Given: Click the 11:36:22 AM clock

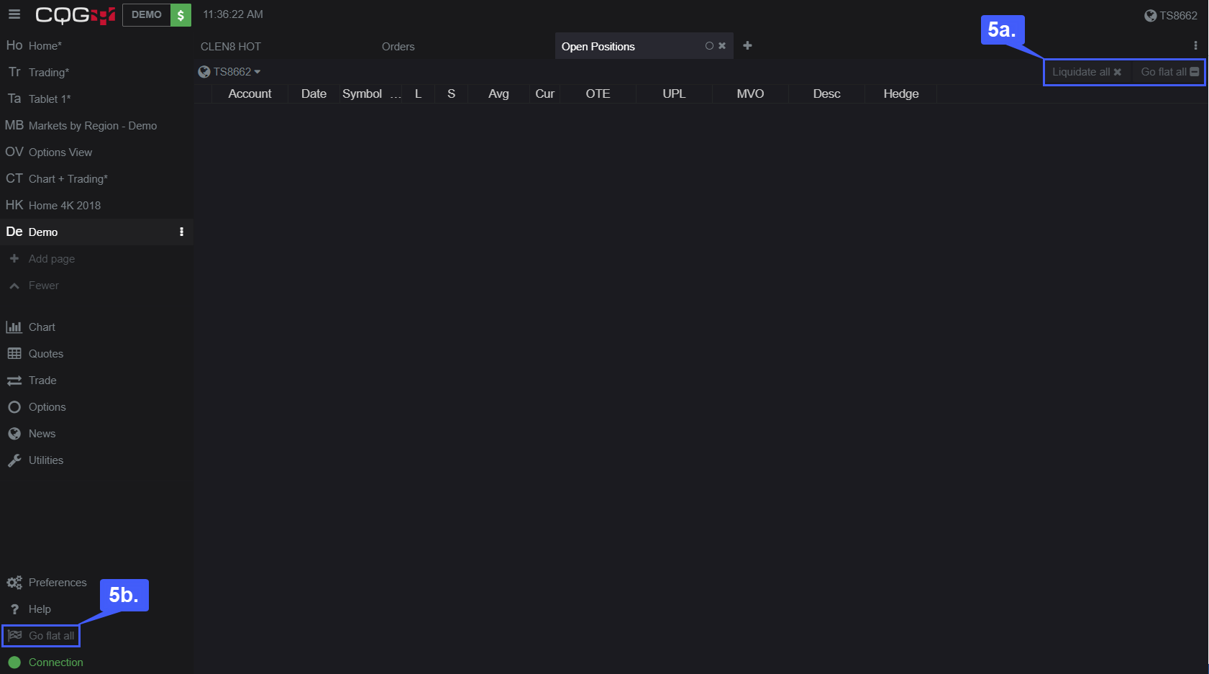Looking at the screenshot, I should (x=233, y=14).
